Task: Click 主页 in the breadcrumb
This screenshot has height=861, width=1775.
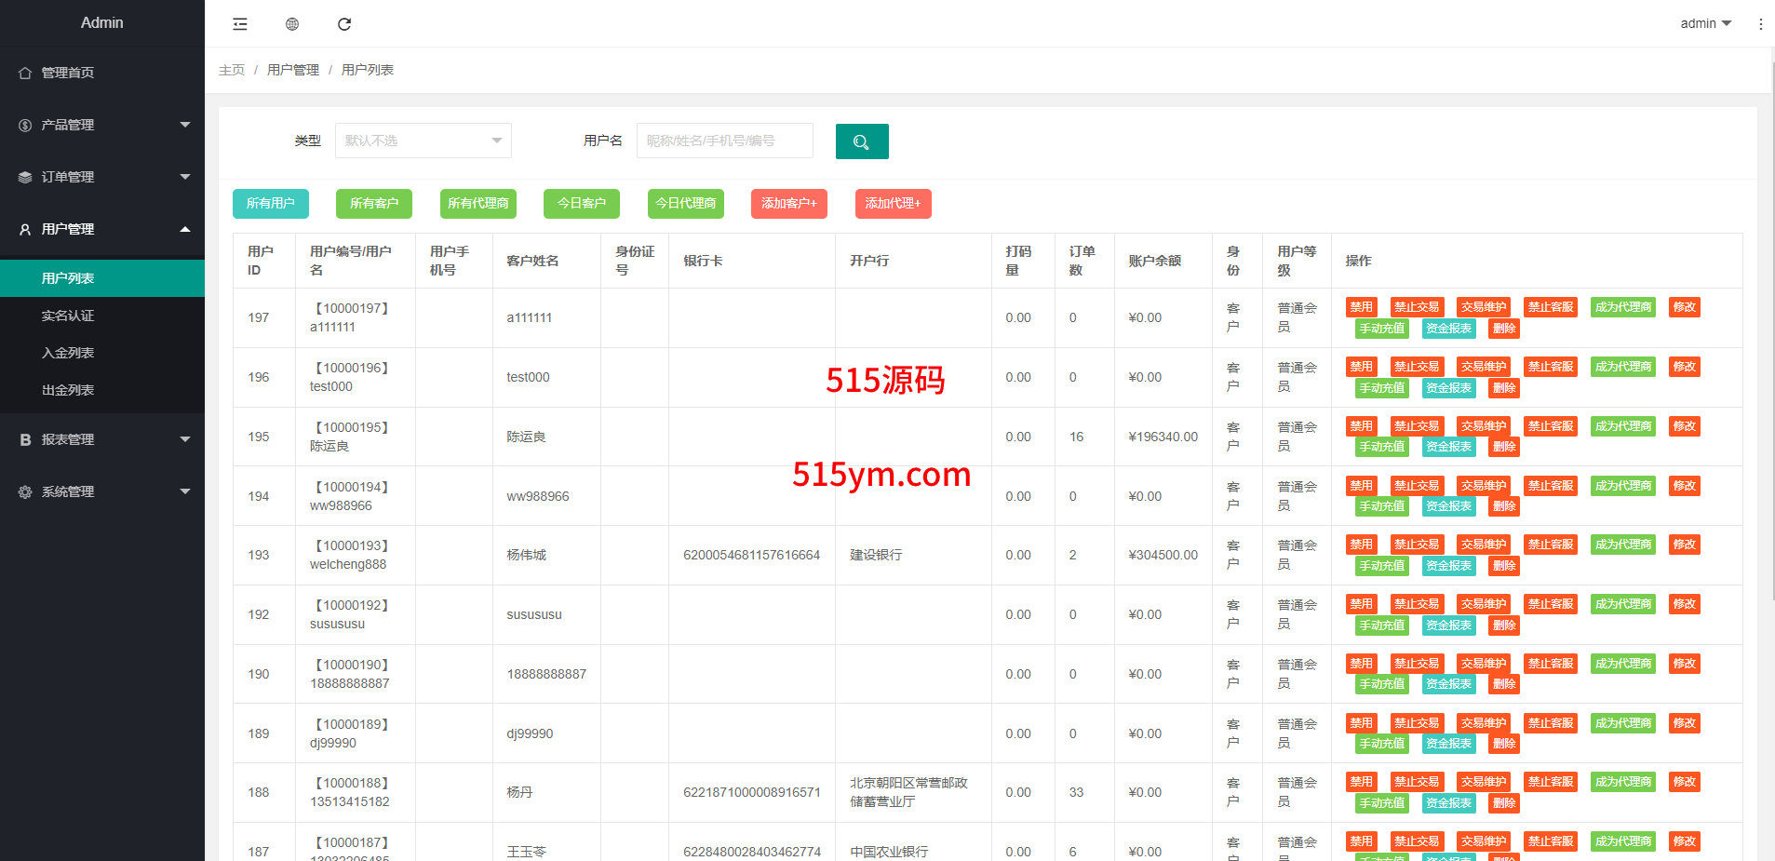Action: (232, 70)
